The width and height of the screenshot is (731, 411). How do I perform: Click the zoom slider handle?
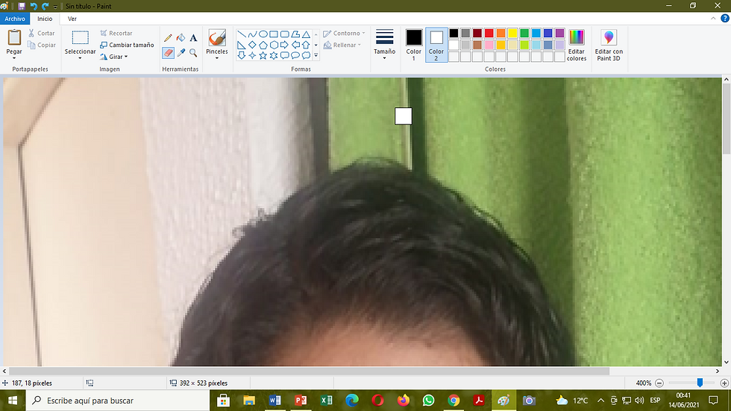(700, 383)
